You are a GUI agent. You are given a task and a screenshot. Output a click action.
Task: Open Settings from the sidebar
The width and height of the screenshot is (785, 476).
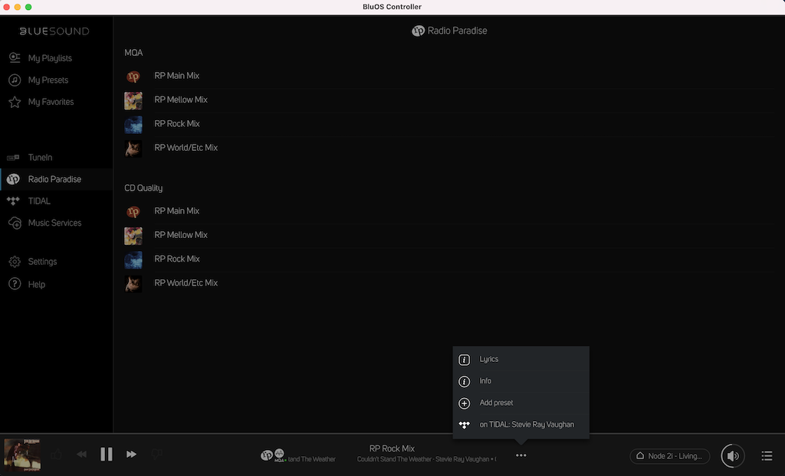click(56, 262)
